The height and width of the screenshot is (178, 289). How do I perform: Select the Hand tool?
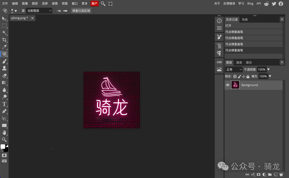pos(4,133)
